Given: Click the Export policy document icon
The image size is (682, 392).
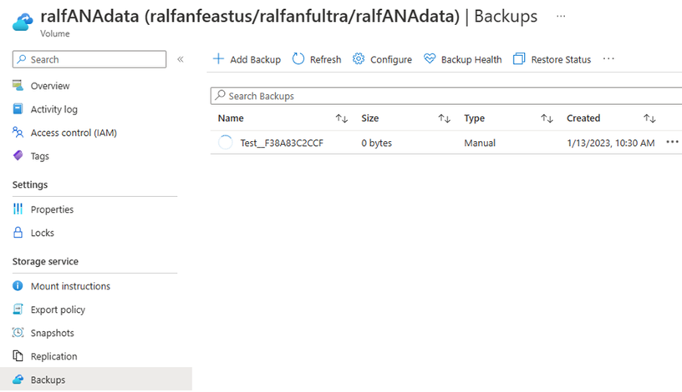Looking at the screenshot, I should coord(18,309).
